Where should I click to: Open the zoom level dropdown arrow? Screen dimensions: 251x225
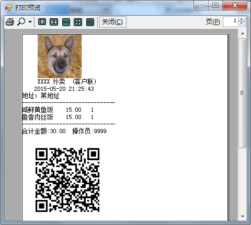pos(30,22)
